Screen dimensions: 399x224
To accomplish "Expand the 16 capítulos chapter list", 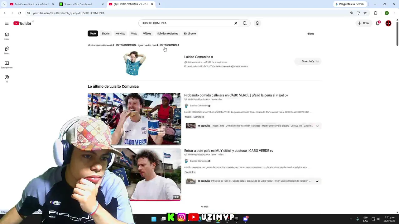I will (x=317, y=126).
